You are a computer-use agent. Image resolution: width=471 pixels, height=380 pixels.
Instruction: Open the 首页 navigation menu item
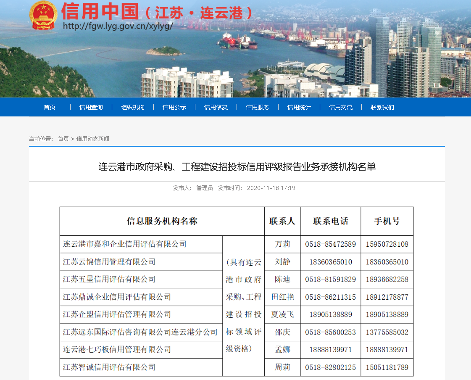pos(50,107)
